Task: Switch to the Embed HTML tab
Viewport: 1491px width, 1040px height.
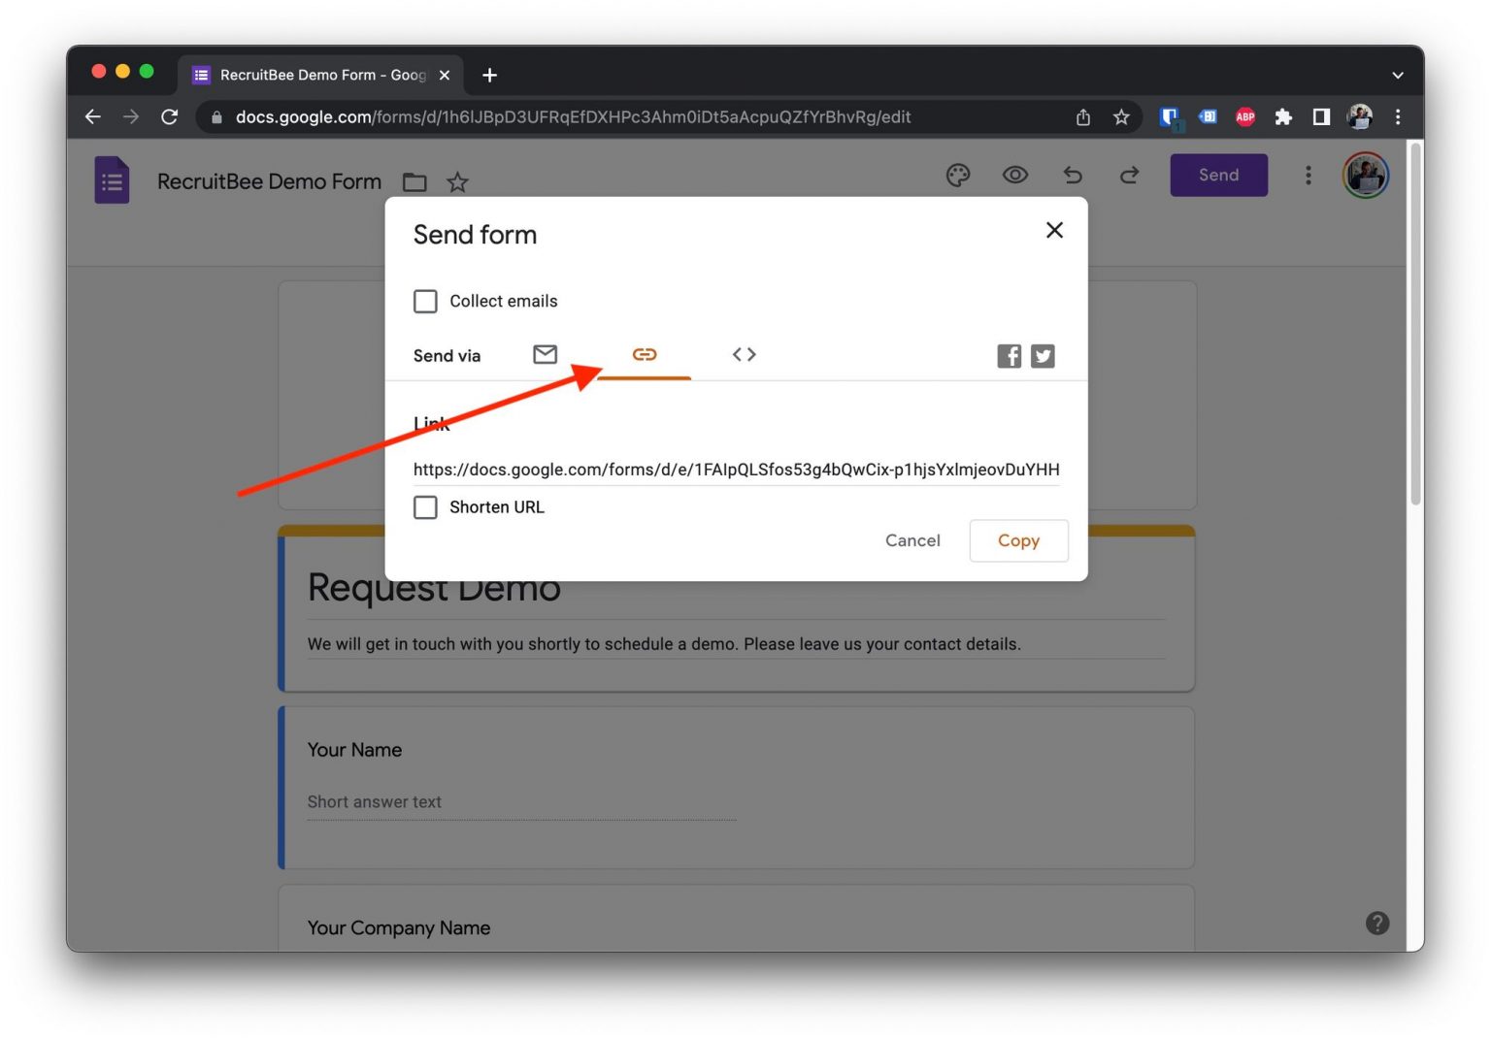Action: 744,355
